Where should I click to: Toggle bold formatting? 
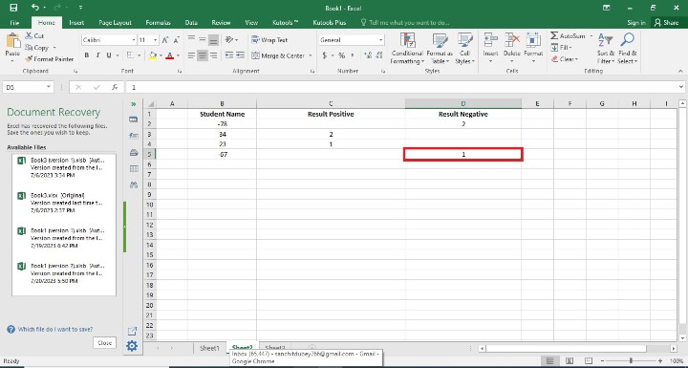(x=87, y=55)
